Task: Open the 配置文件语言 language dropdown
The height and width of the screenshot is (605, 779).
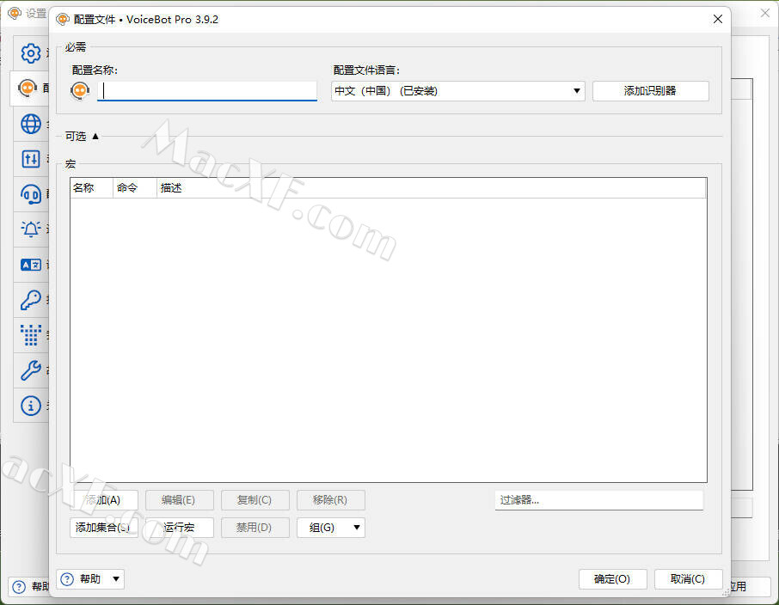Action: coord(576,90)
